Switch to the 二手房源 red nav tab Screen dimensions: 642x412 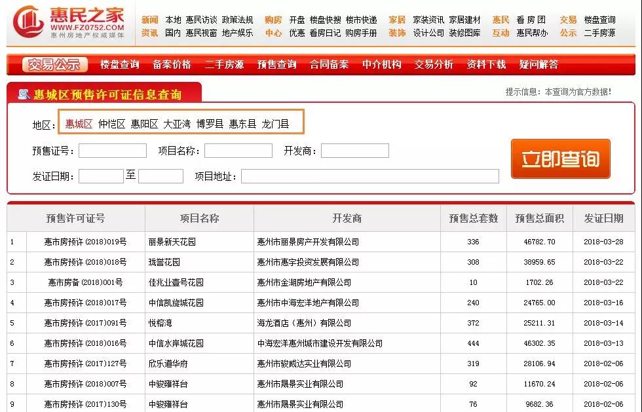224,64
